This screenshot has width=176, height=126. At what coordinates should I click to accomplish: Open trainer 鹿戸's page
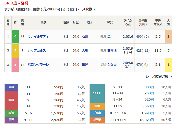(111, 37)
